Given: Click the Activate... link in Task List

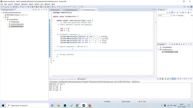Looking at the screenshot, I should click(x=181, y=16).
